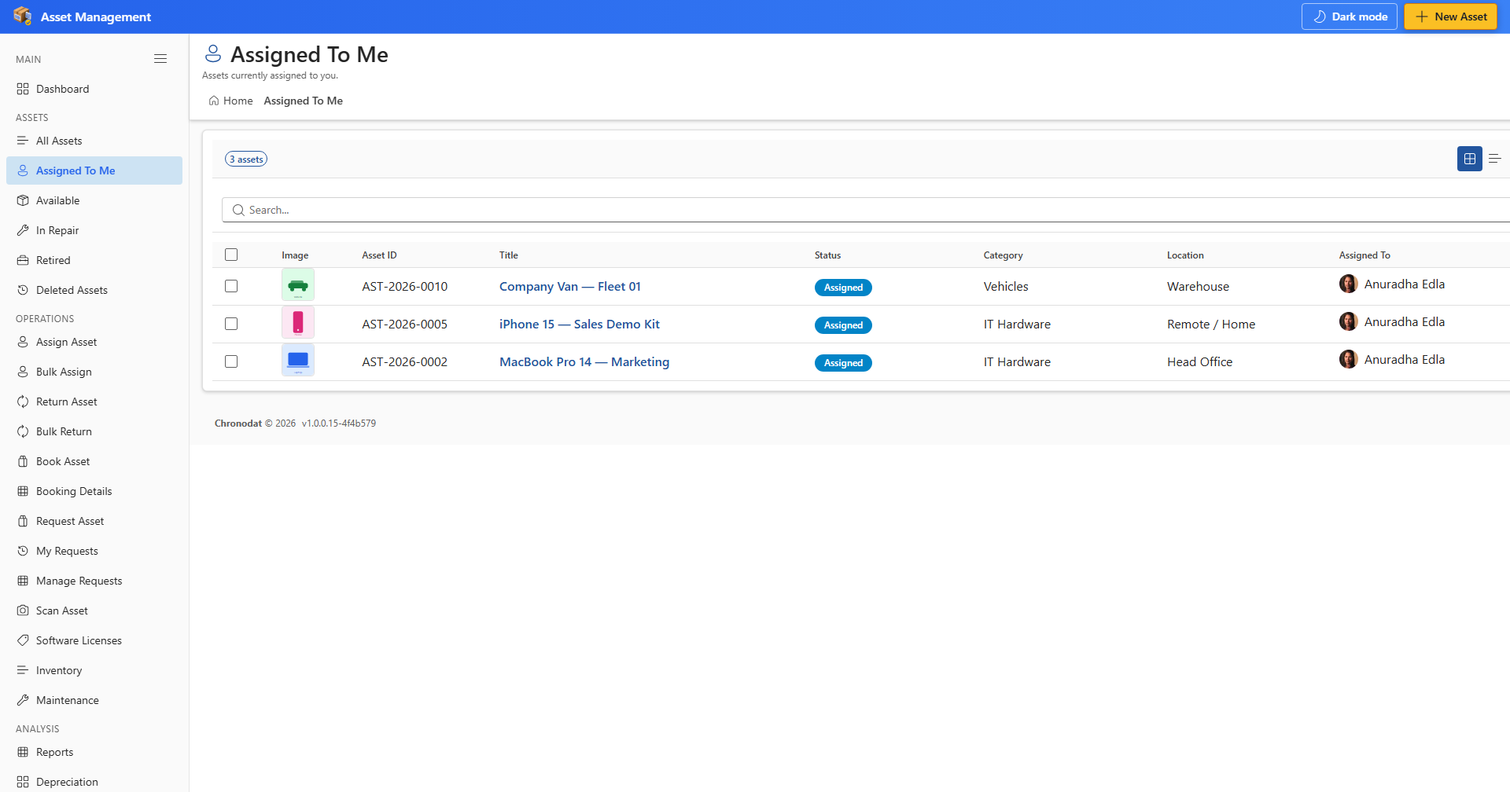Select checkbox for MacBook Pro 14 row
This screenshot has height=792, width=1510.
[x=231, y=361]
